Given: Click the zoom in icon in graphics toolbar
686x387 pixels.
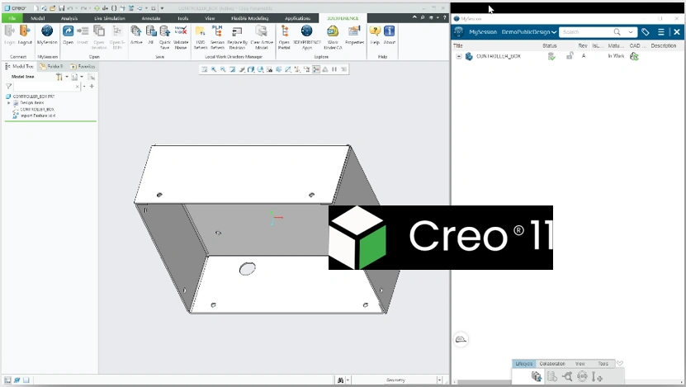Looking at the screenshot, I should (214, 69).
